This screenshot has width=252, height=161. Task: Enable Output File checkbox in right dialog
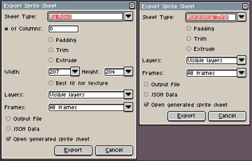click(146, 84)
